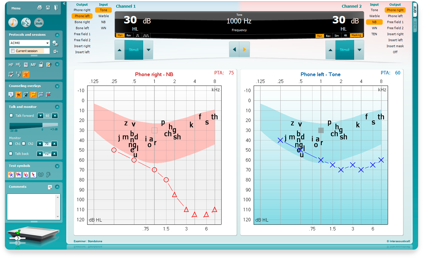Check the Monitor Ch1 checkbox
Viewport: 423px width, 258px height.
tap(11, 143)
